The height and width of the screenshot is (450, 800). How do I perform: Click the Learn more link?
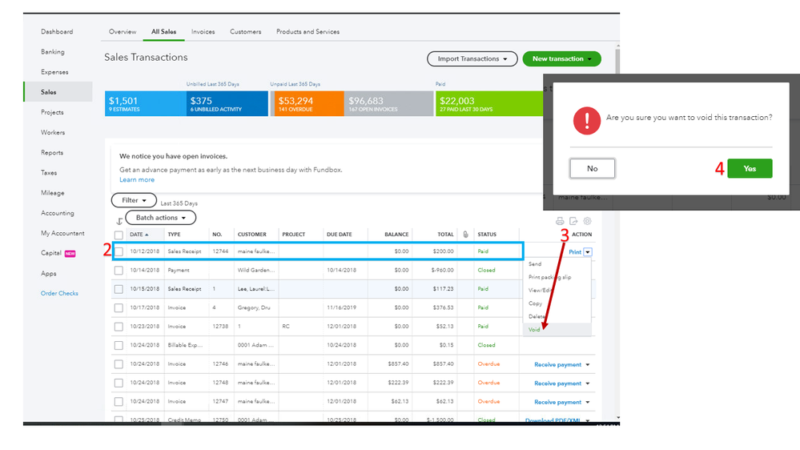[137, 179]
